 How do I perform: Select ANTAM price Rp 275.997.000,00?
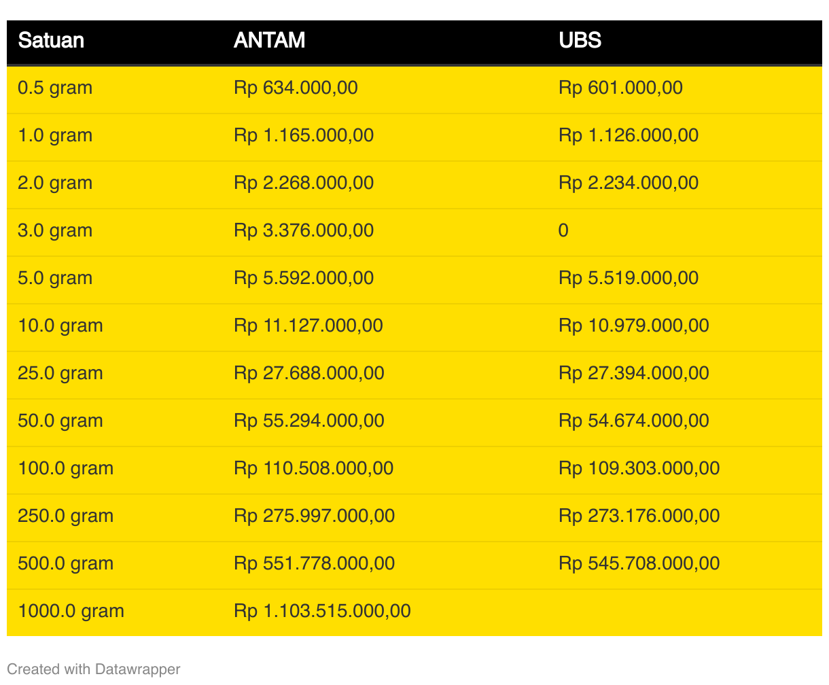pos(315,516)
